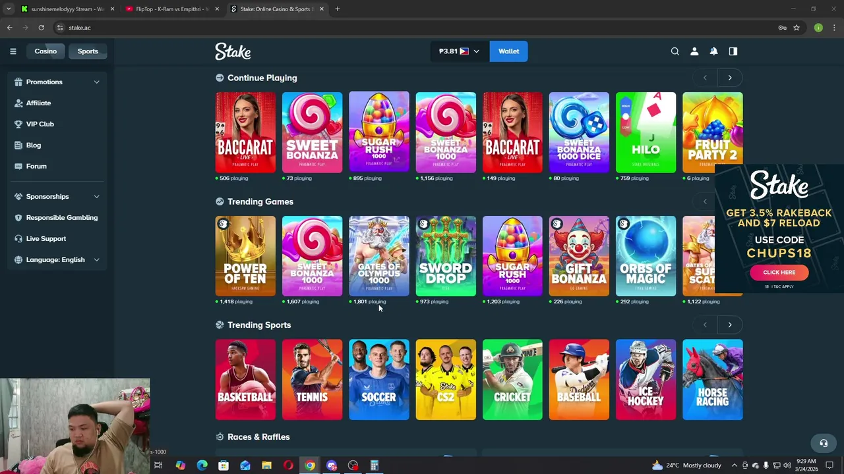Click the Races & Raffles heading
Viewport: 844px width, 474px height.
(x=258, y=436)
